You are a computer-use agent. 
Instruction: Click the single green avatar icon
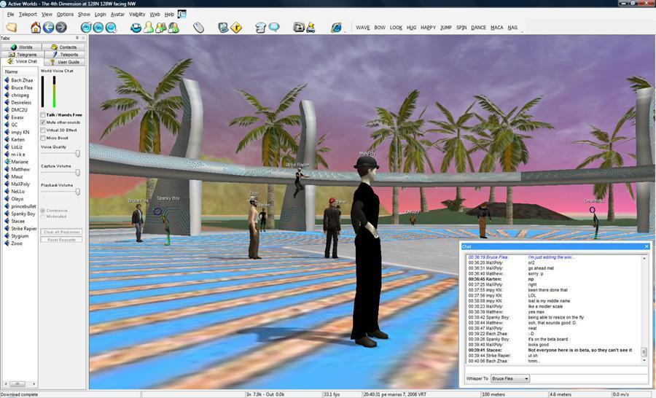149,28
